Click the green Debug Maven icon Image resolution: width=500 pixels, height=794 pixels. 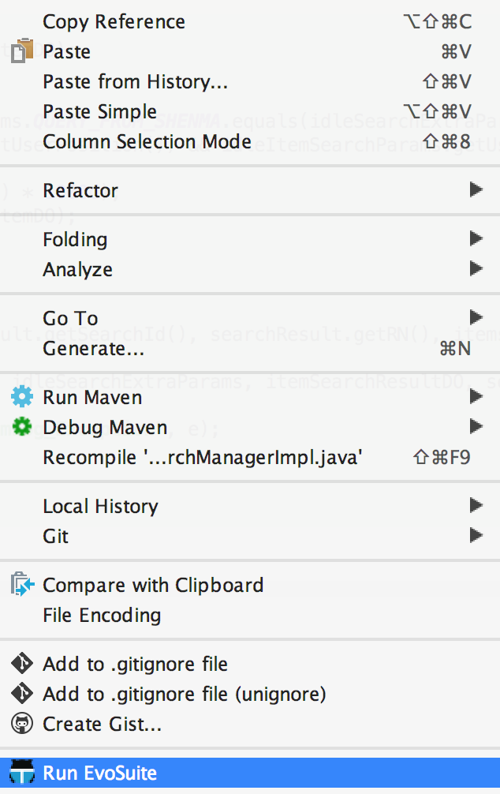coord(22,427)
